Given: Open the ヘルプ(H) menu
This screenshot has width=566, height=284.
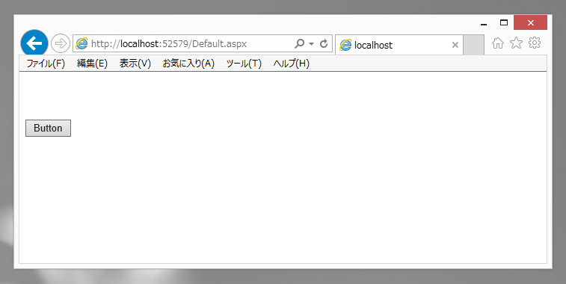Looking at the screenshot, I should coord(292,64).
